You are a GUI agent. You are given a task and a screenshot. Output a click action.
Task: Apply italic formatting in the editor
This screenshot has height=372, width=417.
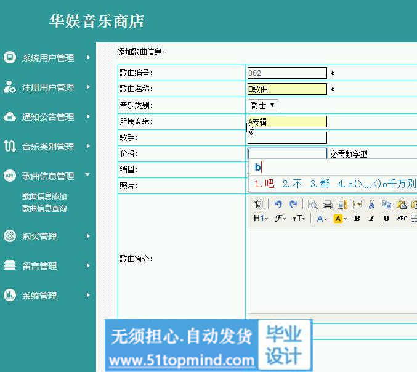(x=371, y=219)
